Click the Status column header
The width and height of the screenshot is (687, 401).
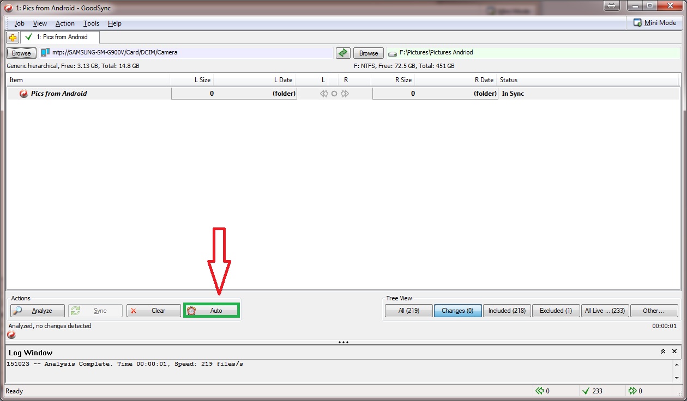[x=589, y=80]
